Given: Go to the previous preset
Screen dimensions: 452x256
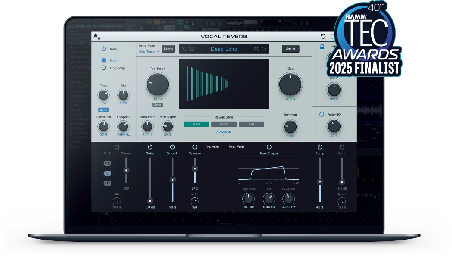Looking at the screenshot, I should click(184, 49).
